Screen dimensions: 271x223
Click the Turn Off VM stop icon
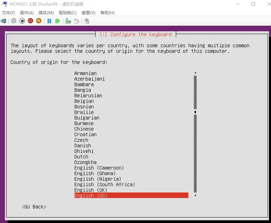(x=22, y=21)
